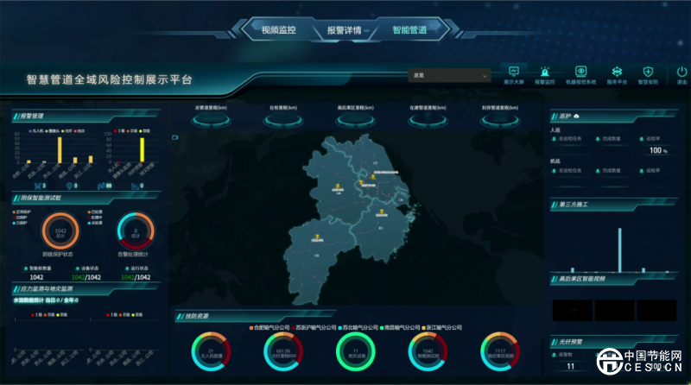Click the 告警处理统计 ring chart
Image resolution: width=691 pixels, height=385 pixels.
point(136,231)
